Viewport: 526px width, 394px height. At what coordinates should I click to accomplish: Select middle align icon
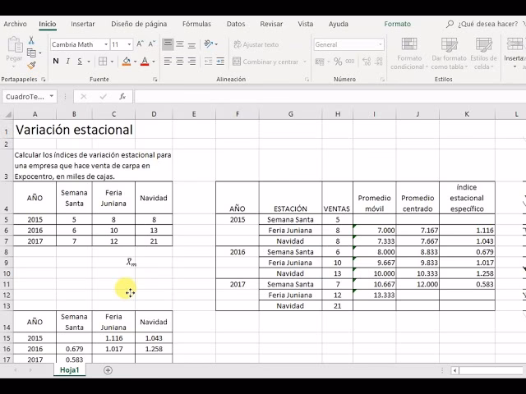pos(180,44)
